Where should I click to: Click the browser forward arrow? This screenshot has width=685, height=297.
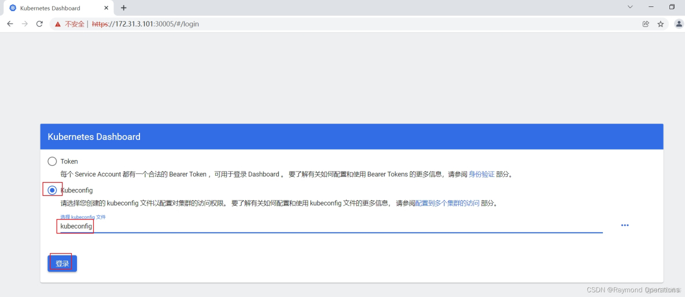pos(24,24)
